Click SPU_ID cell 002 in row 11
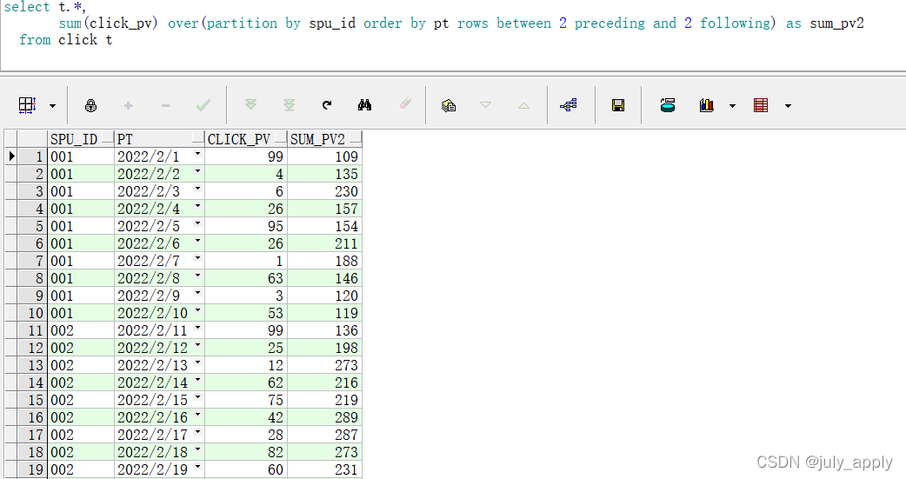The width and height of the screenshot is (906, 479). [x=81, y=330]
